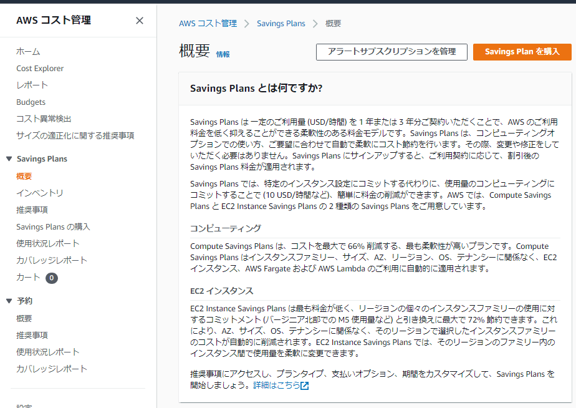Open the Budgets page
The image size is (576, 408).
(x=31, y=102)
